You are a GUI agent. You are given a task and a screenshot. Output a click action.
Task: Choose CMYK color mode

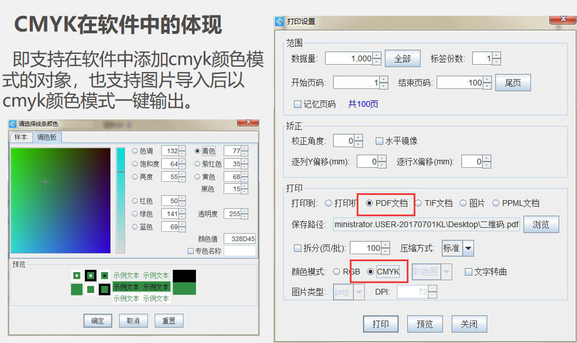(x=370, y=272)
